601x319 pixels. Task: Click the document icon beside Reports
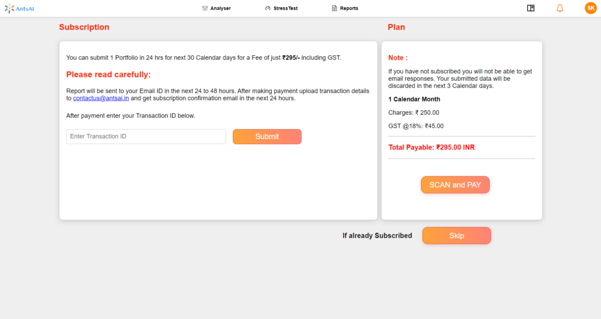click(334, 8)
